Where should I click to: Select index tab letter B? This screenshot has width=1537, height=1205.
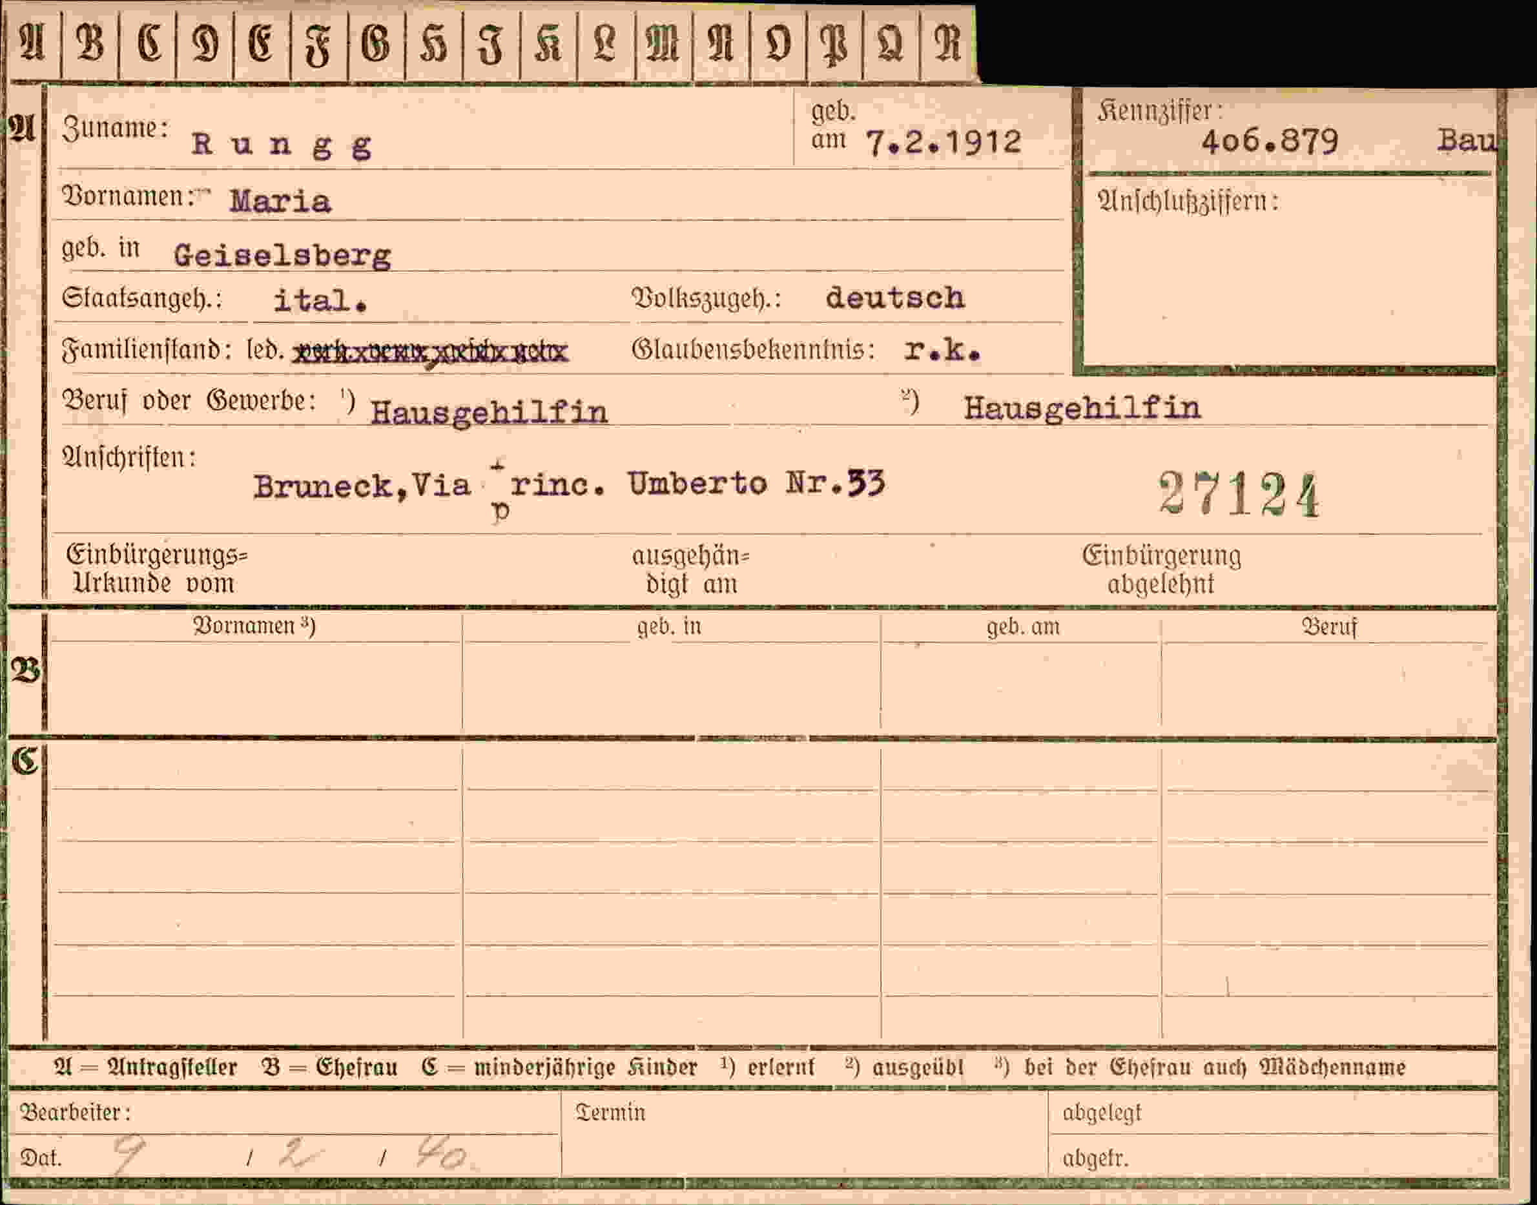tap(90, 43)
